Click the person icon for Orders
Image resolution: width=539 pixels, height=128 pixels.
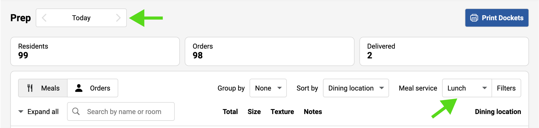tap(79, 88)
